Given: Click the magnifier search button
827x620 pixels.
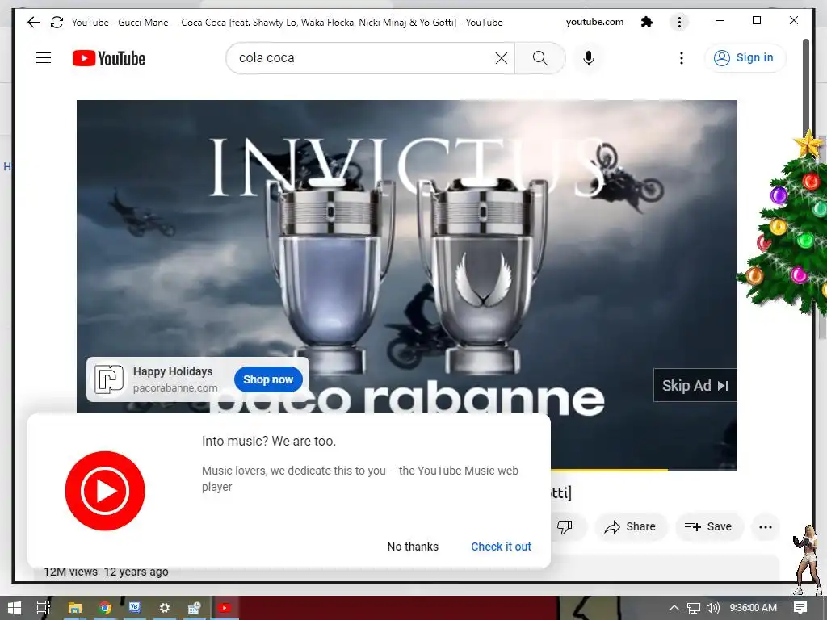Looking at the screenshot, I should (540, 58).
